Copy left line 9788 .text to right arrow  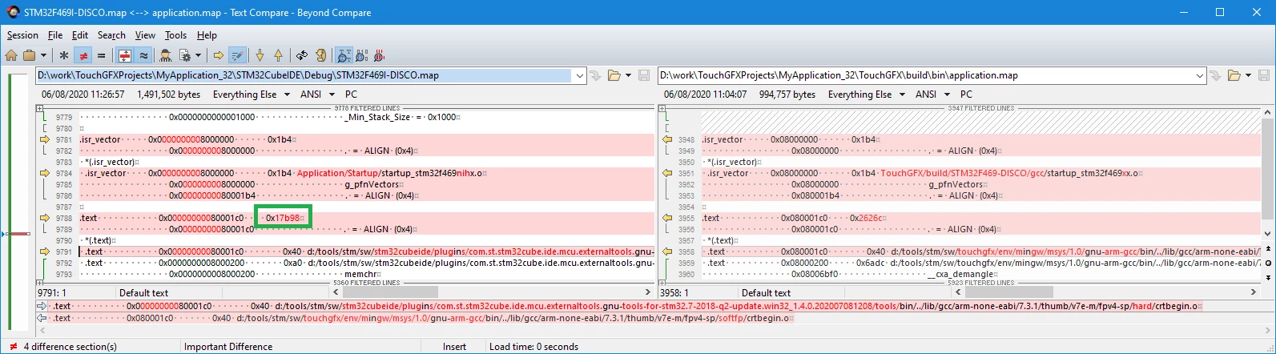45,218
